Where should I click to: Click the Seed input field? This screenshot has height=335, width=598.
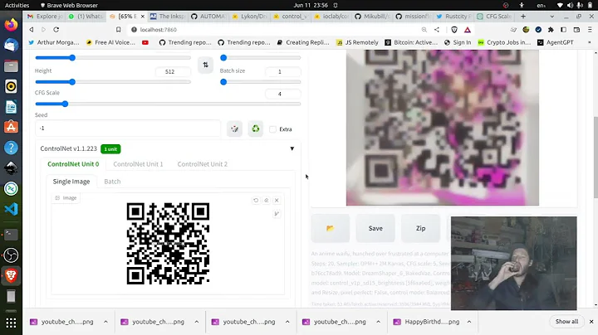128,129
